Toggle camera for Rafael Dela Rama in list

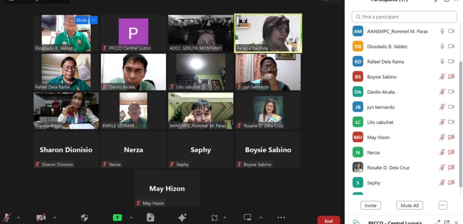451,61
